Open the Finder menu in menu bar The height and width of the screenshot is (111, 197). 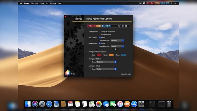pos(26,3)
